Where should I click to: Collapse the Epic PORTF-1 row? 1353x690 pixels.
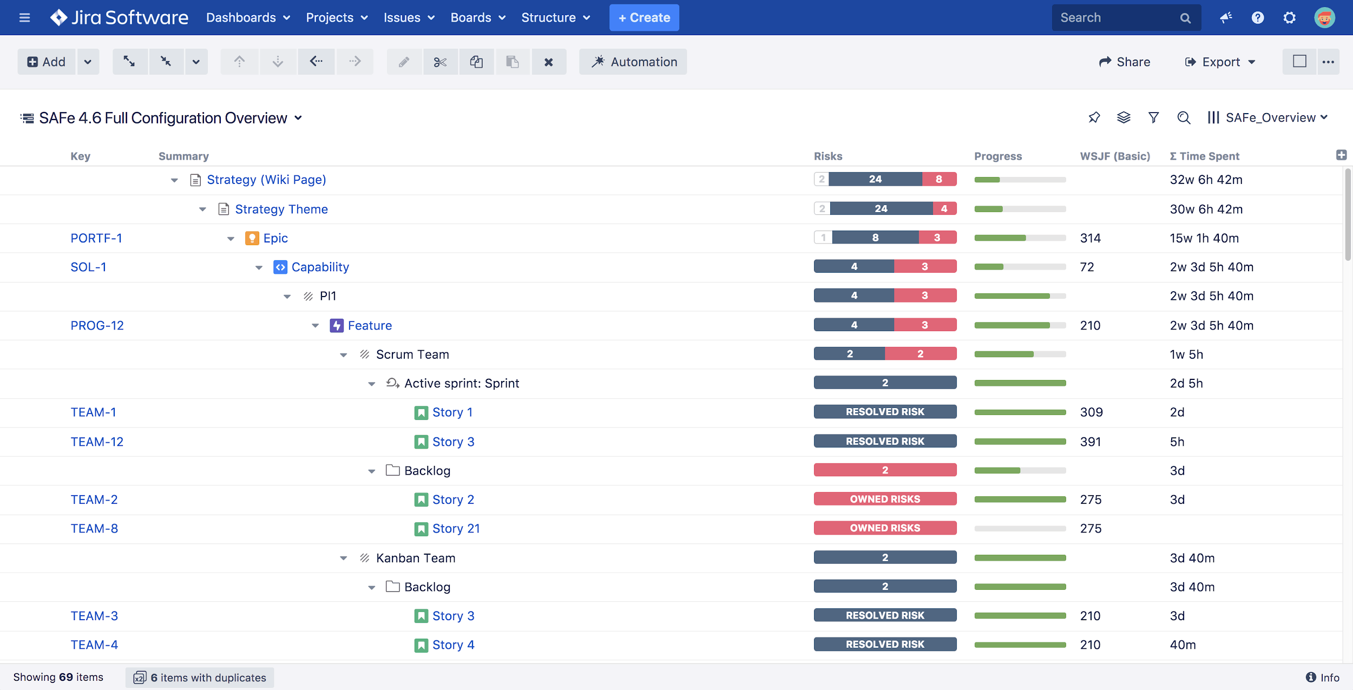tap(231, 239)
